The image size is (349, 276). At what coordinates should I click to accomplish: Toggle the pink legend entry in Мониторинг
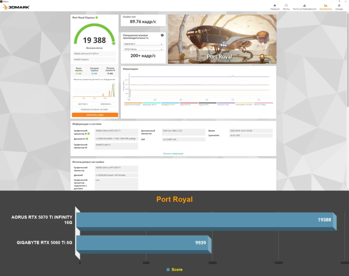[263, 104]
